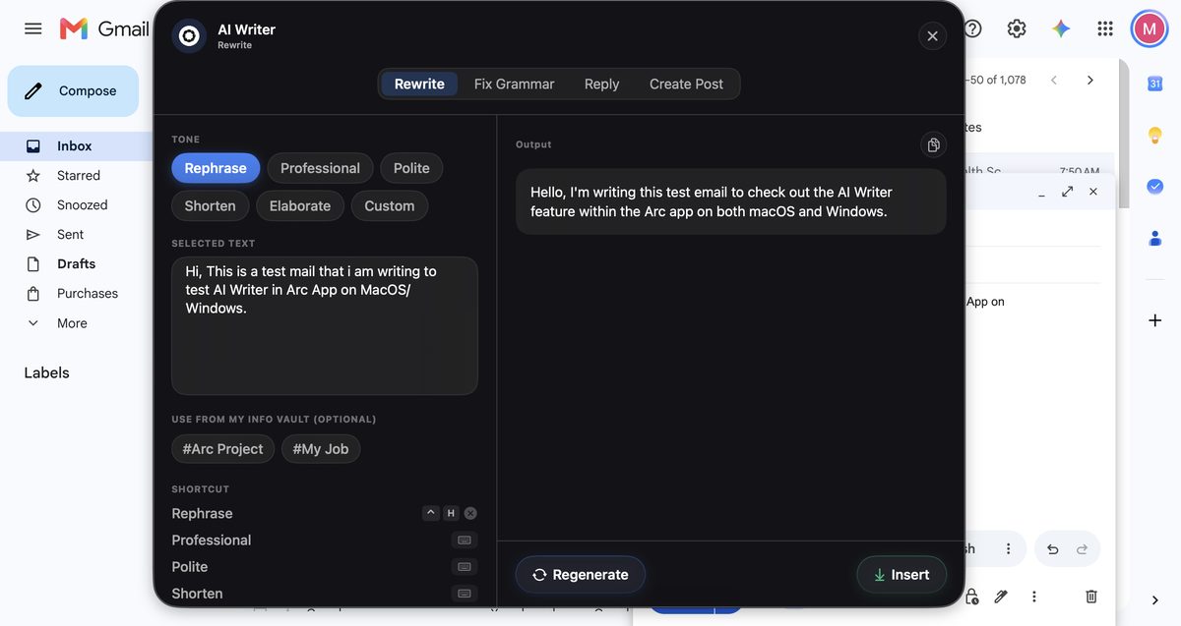Click the Gmail logo

coord(104,28)
